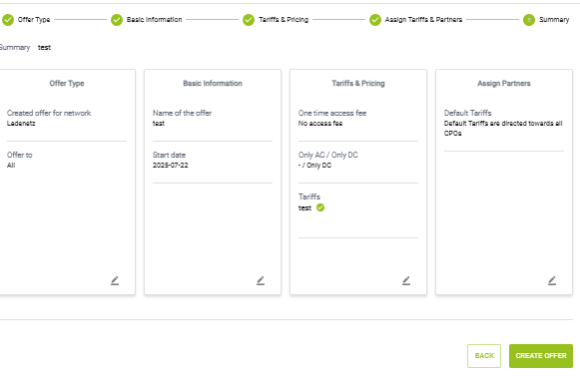
Task: Click the Default Tariffs description text
Action: pyautogui.click(x=503, y=129)
